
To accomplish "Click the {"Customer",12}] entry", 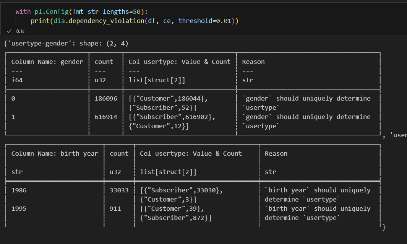I will (x=159, y=126).
